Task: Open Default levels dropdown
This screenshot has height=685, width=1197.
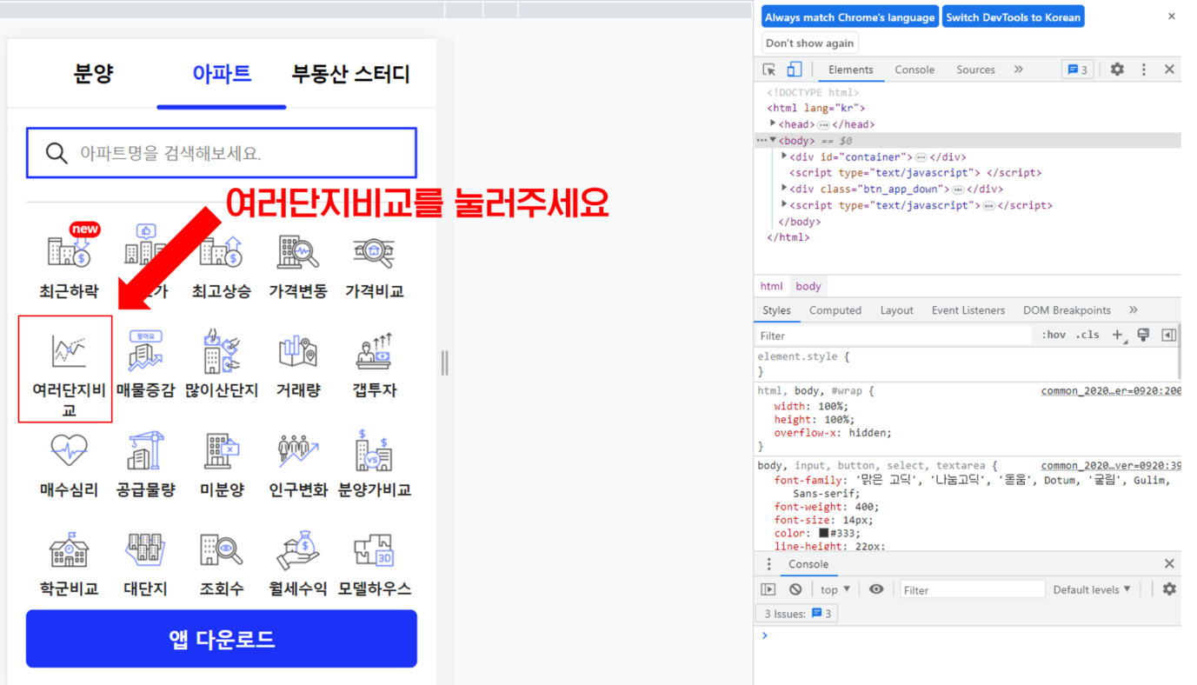Action: pyautogui.click(x=1092, y=589)
